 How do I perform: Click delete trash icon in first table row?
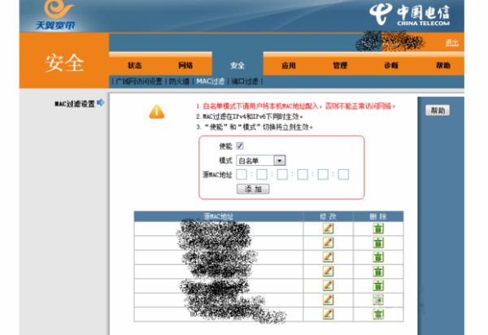point(378,228)
